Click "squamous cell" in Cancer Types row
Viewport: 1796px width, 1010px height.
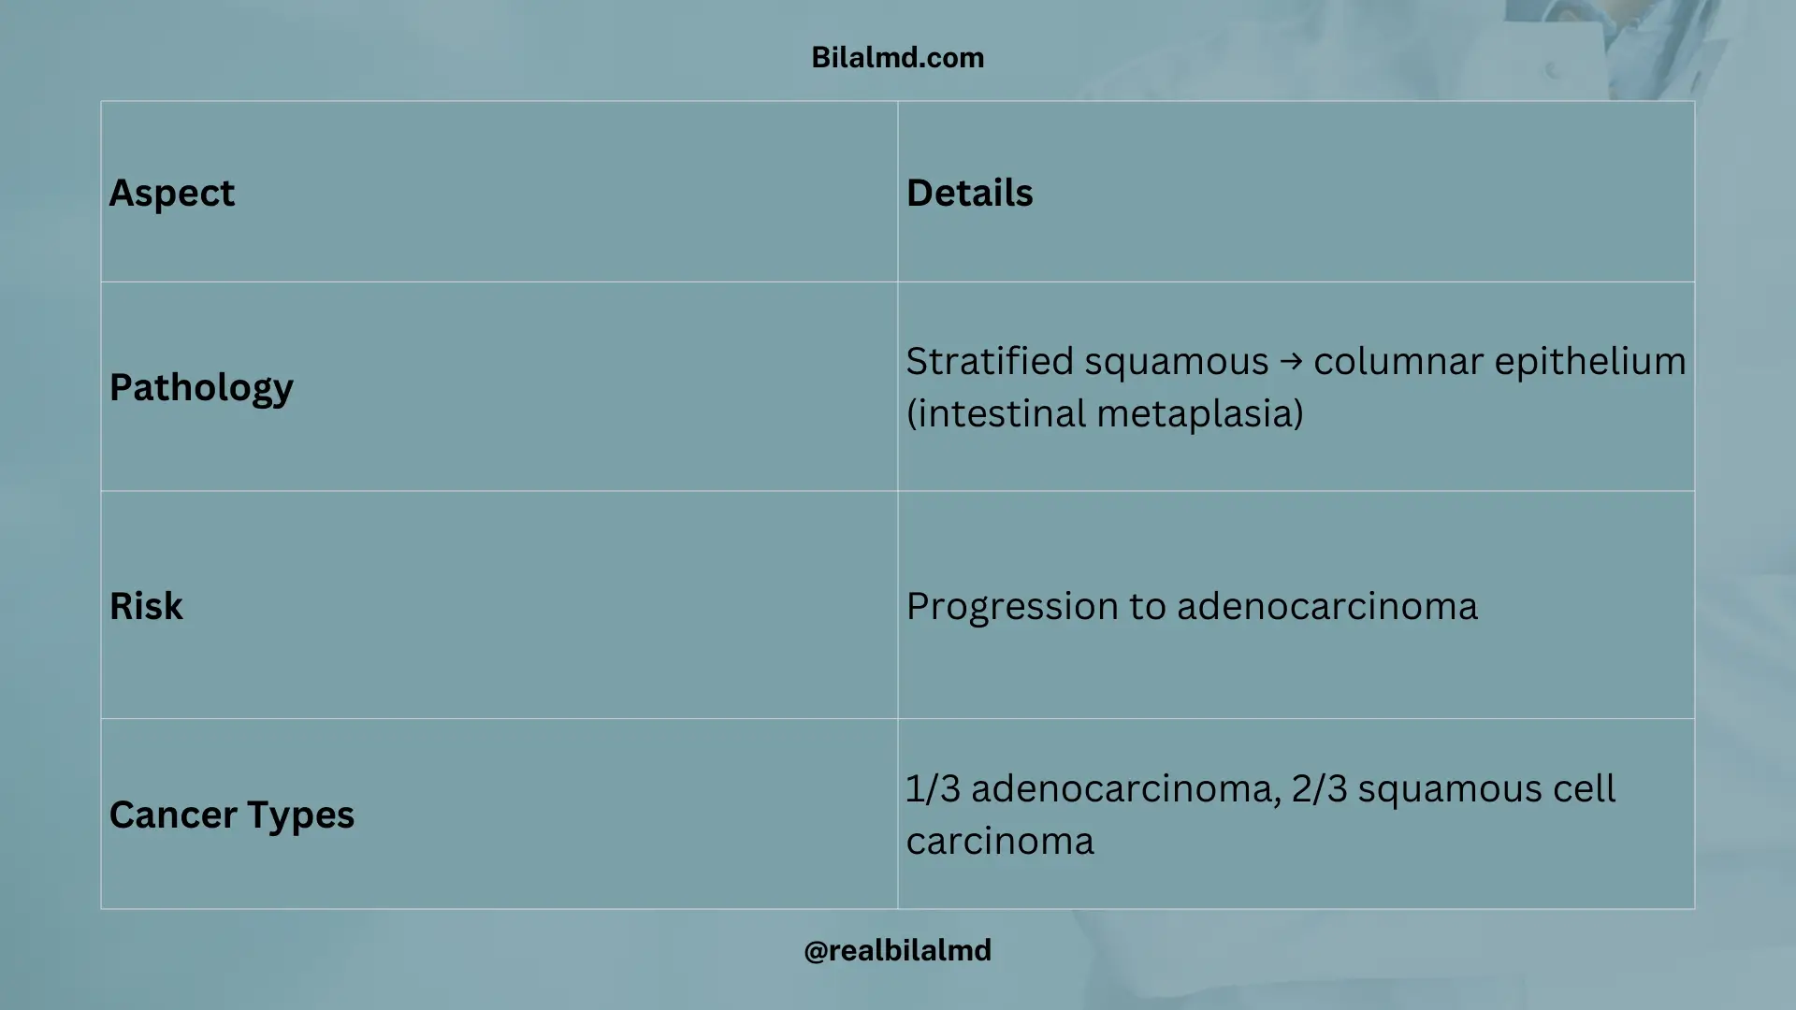coord(1485,789)
